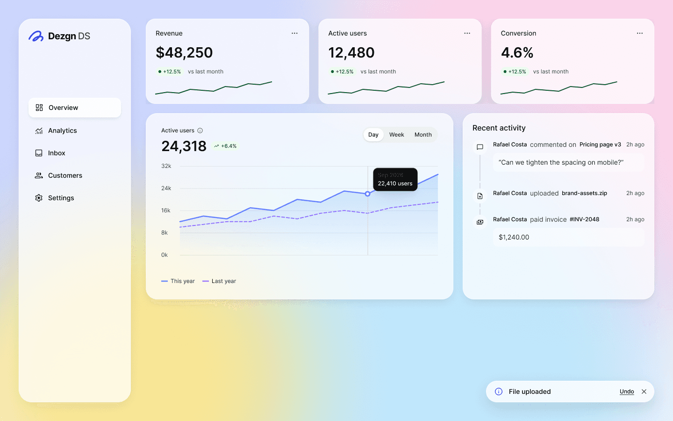The width and height of the screenshot is (673, 421).
Task: Click the This year legend entry
Action: [x=178, y=281]
